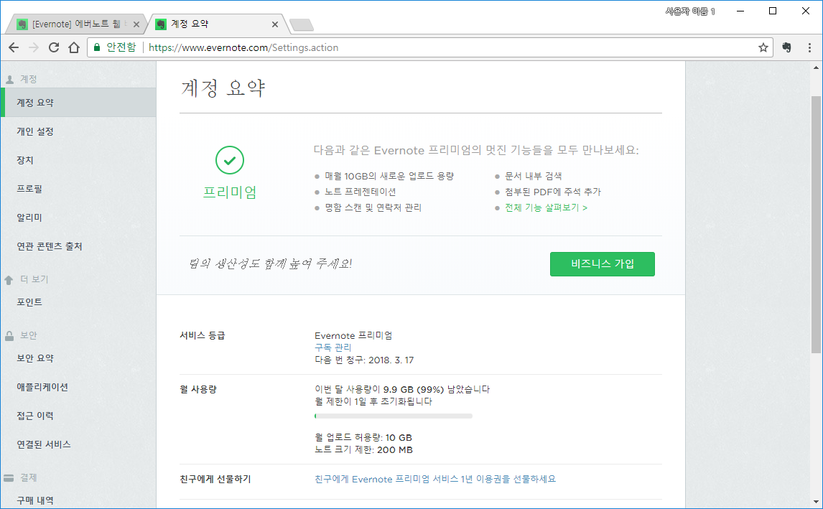Viewport: 823px width, 509px height.
Task: Switch to the [Evernote] 에버노트 웹 tab
Action: pos(76,24)
